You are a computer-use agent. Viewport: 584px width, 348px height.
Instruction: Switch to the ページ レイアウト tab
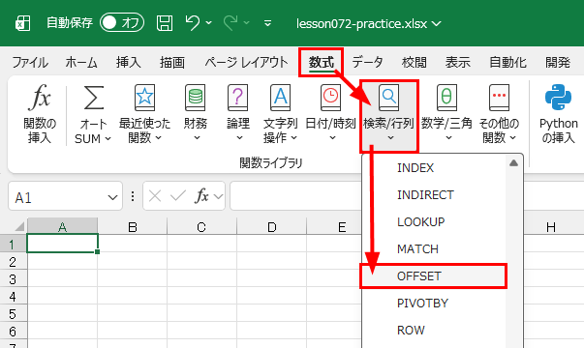(x=247, y=62)
